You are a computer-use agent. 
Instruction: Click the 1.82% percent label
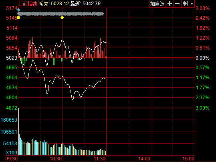202,28
